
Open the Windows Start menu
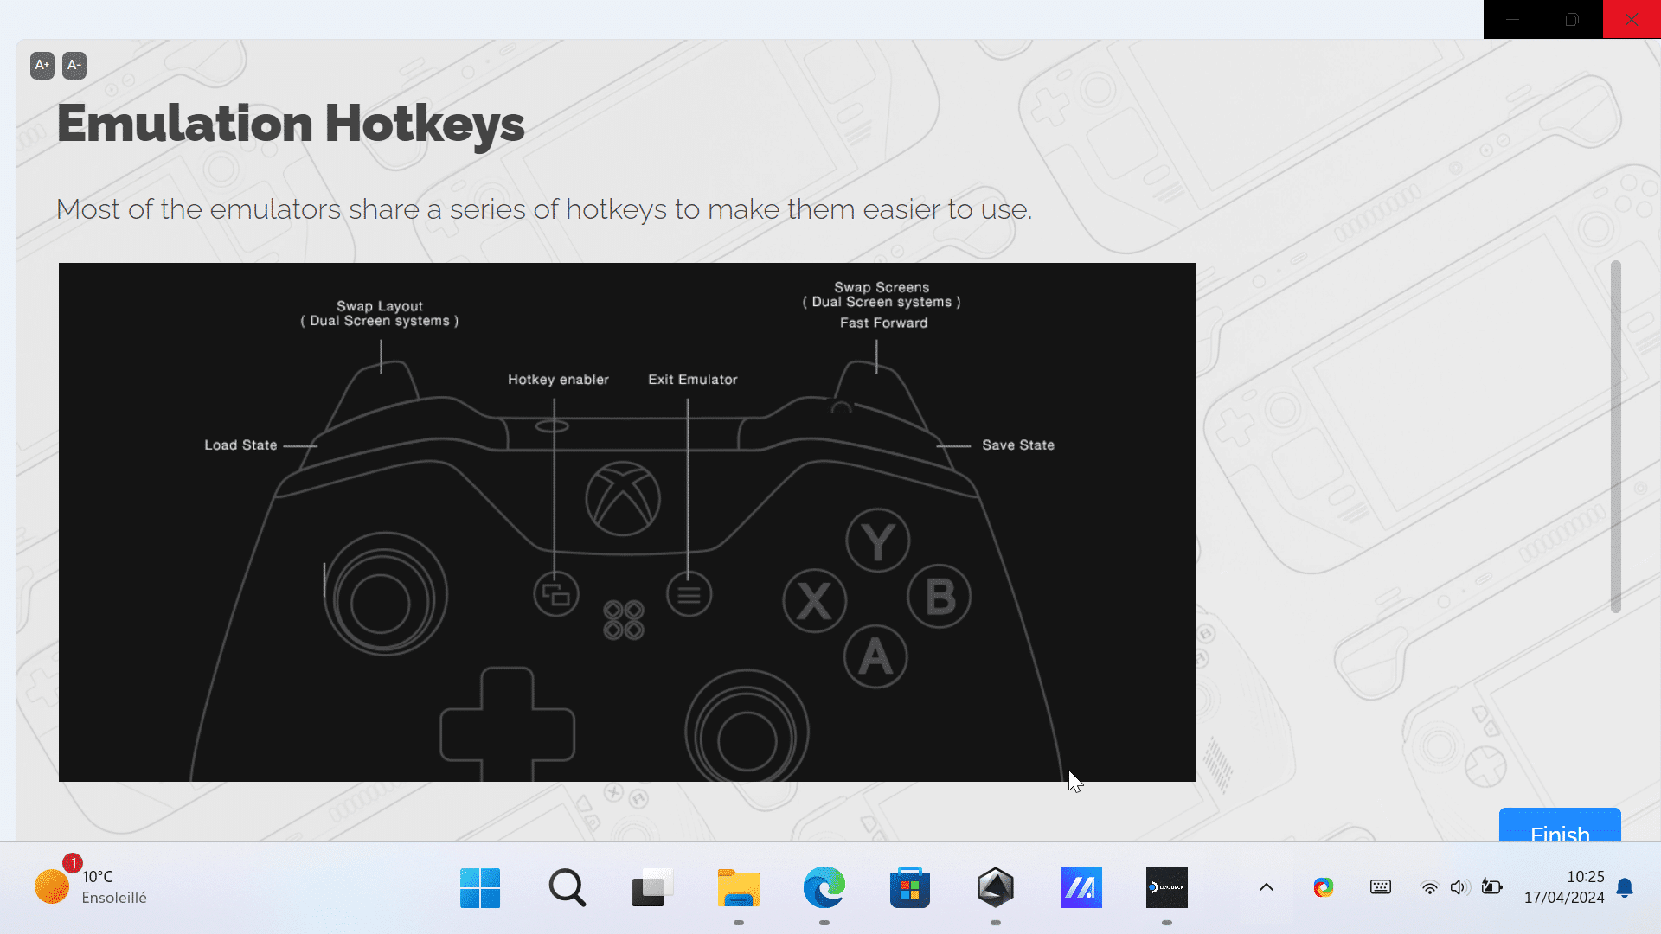click(480, 887)
